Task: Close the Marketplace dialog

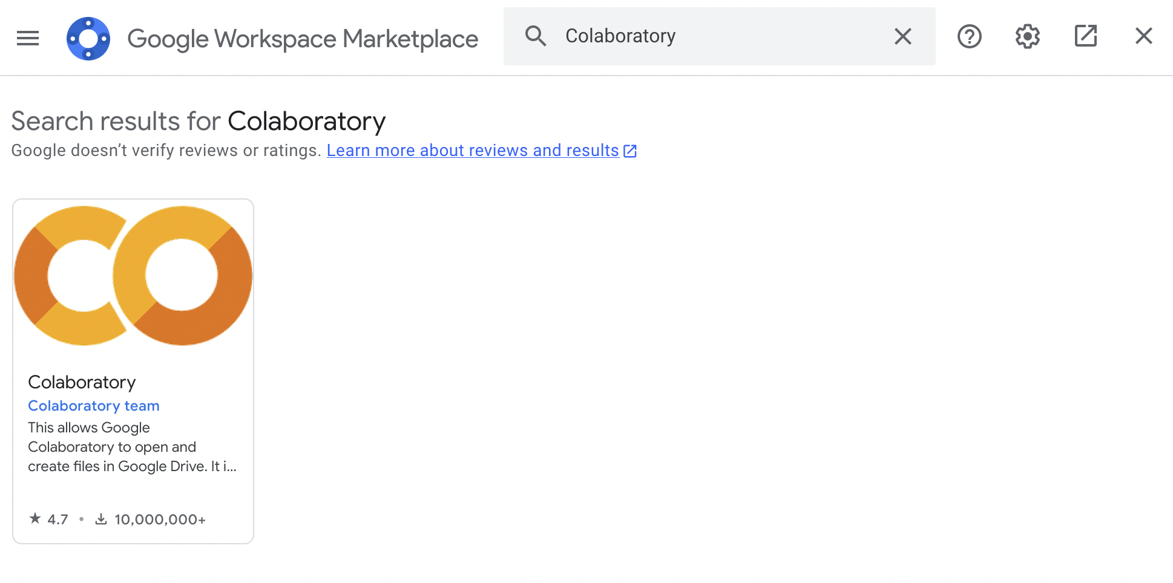Action: [x=1143, y=36]
